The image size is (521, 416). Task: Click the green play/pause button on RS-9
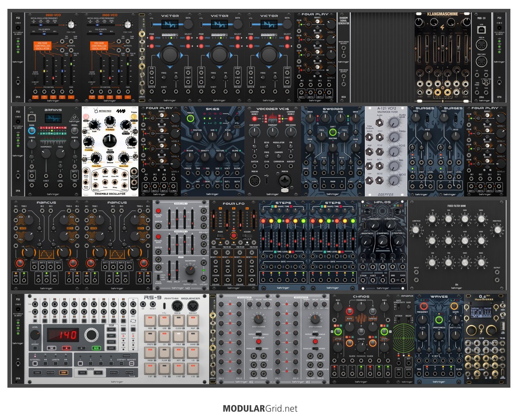pos(96,348)
